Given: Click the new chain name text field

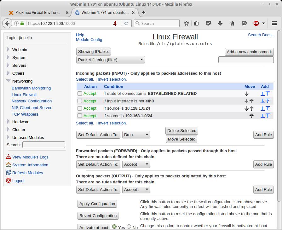Looking at the screenshot, I should [x=246, y=60].
